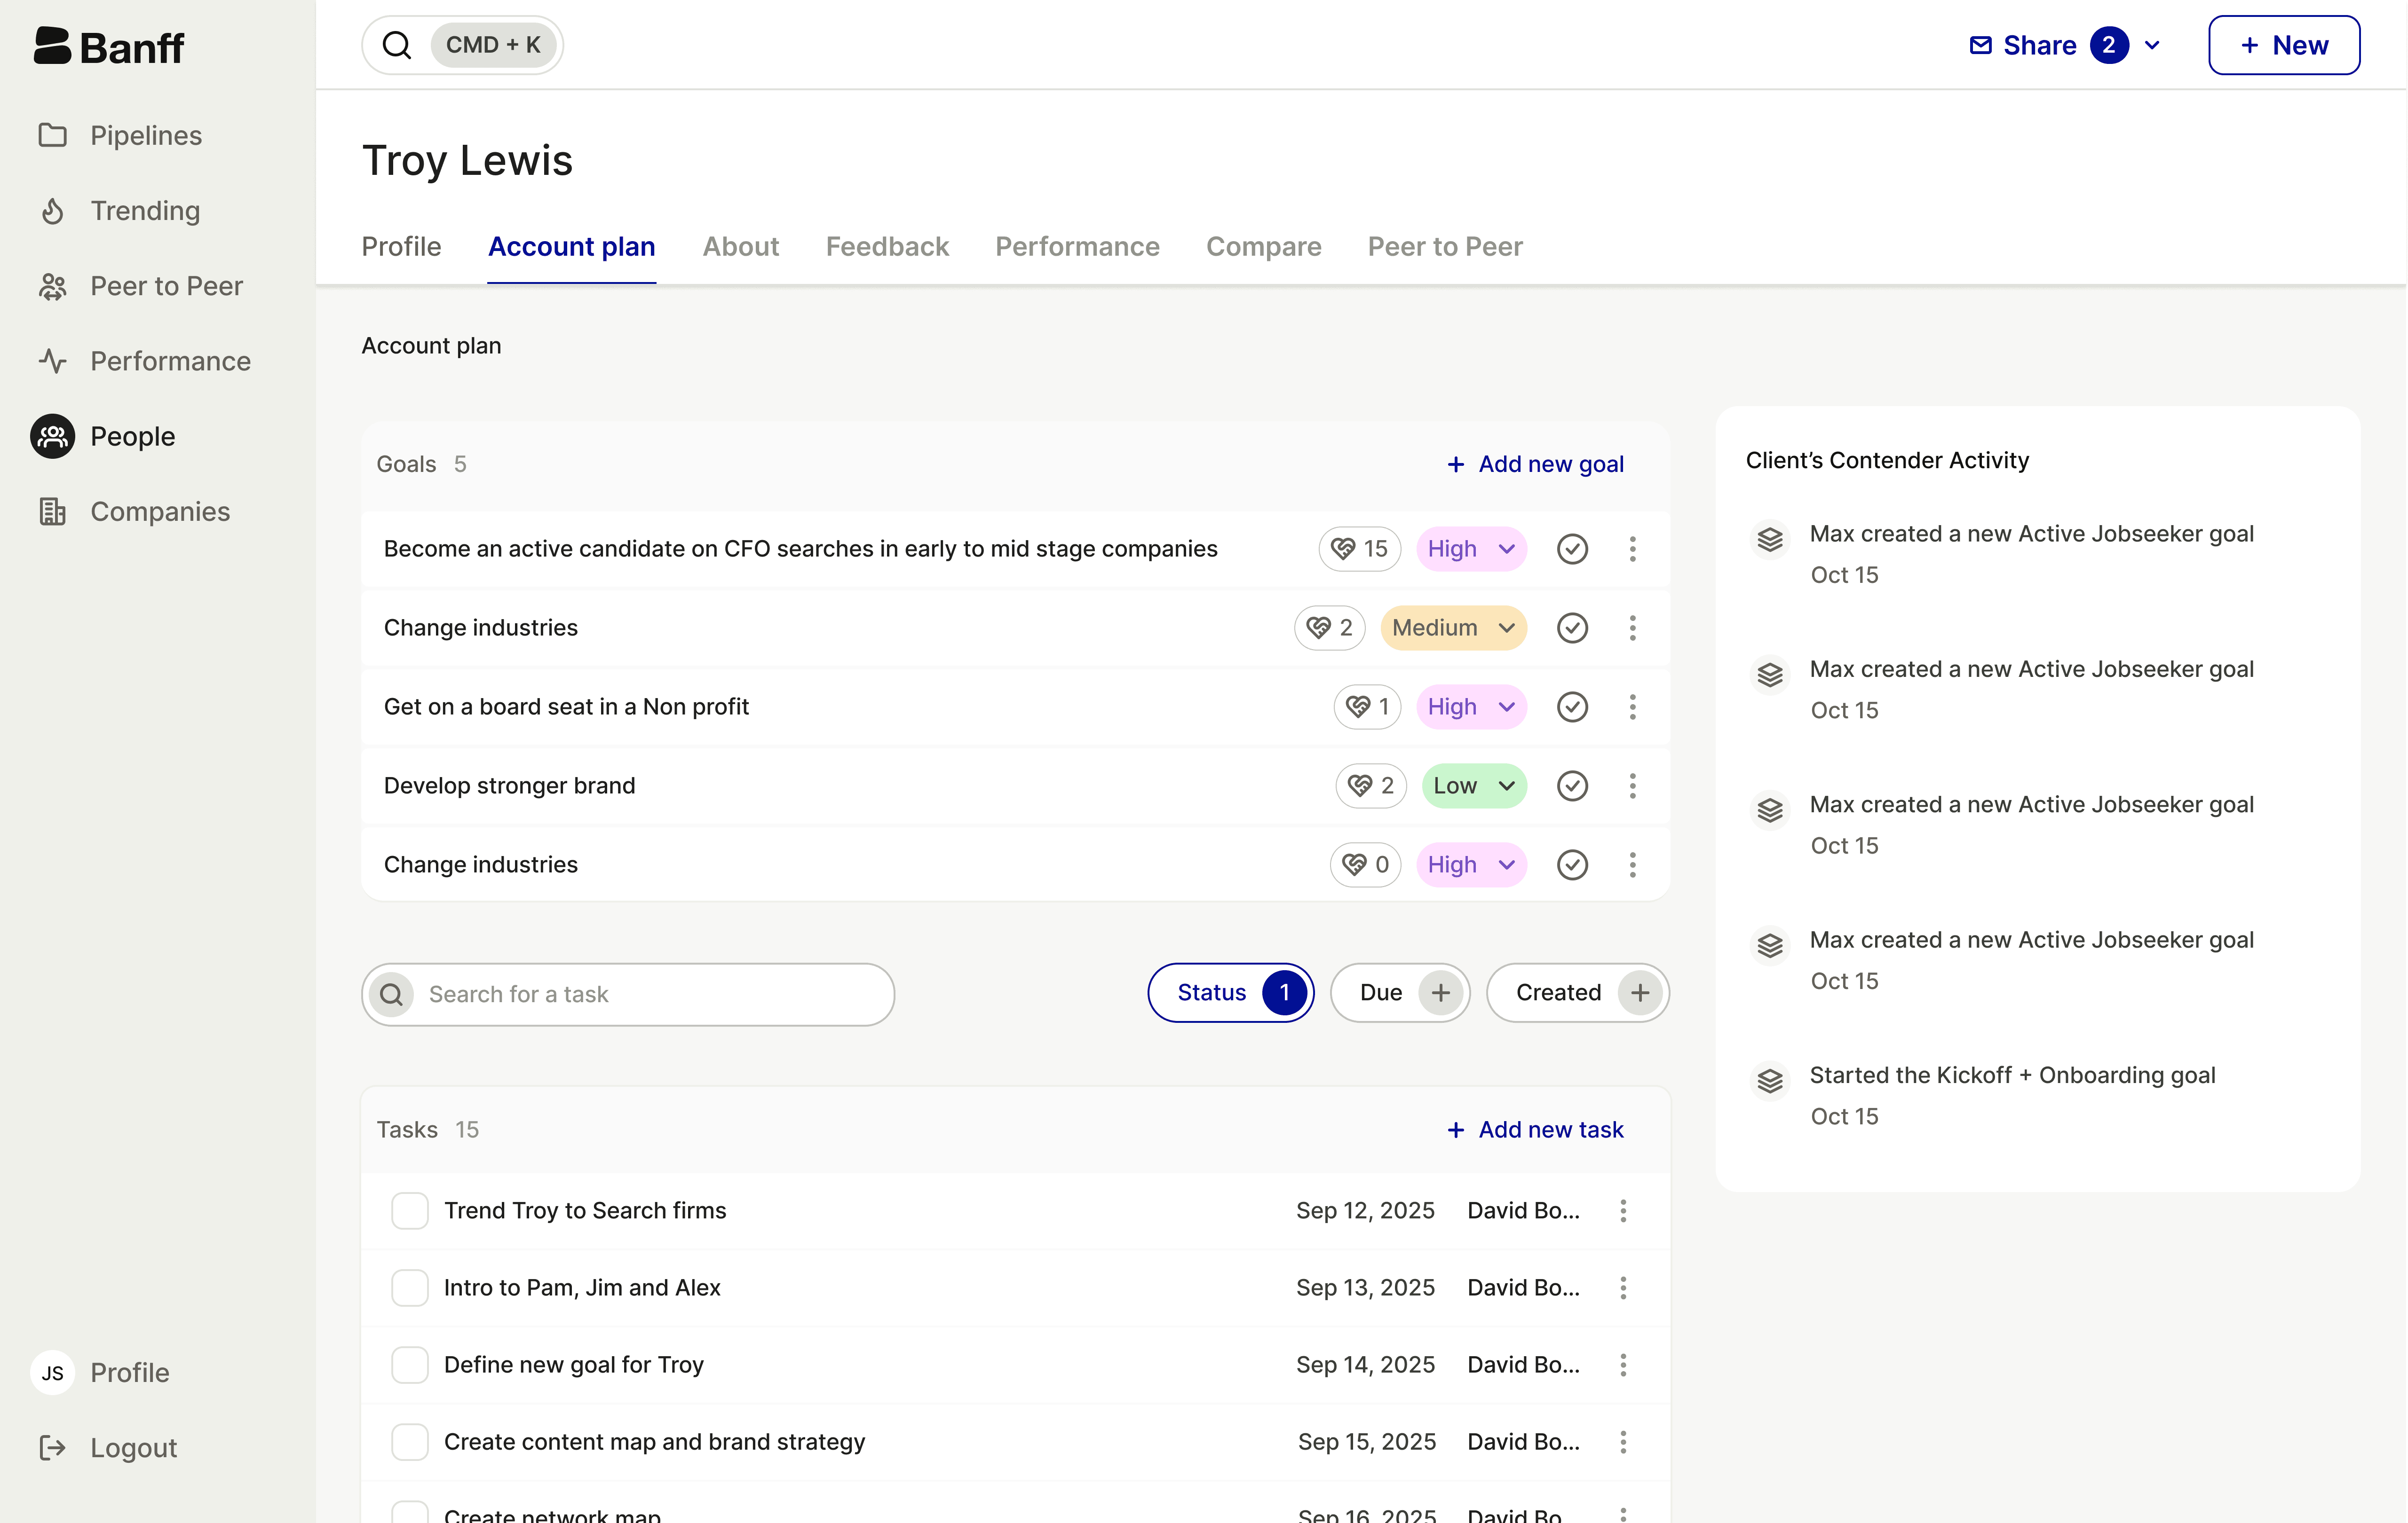Click the plus icon on Due filter
2408x1523 pixels.
point(1440,992)
